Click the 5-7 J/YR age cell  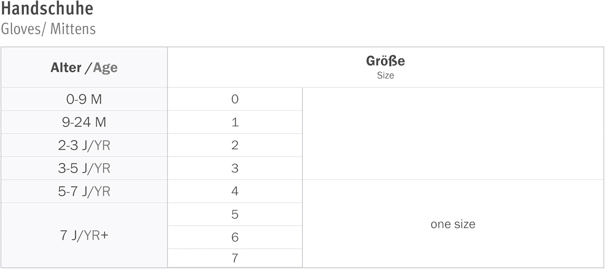coord(84,191)
